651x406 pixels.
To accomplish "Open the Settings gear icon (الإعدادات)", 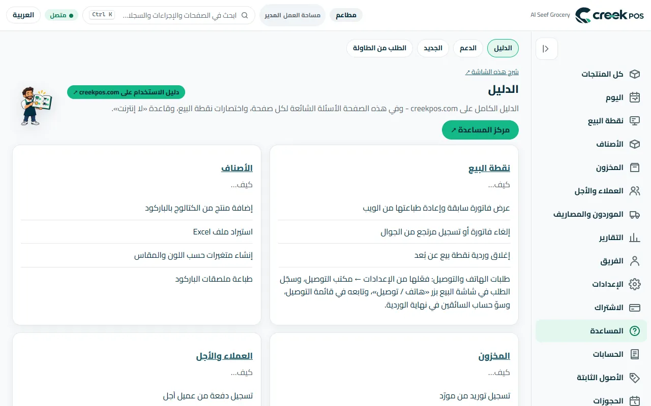I will (x=634, y=284).
